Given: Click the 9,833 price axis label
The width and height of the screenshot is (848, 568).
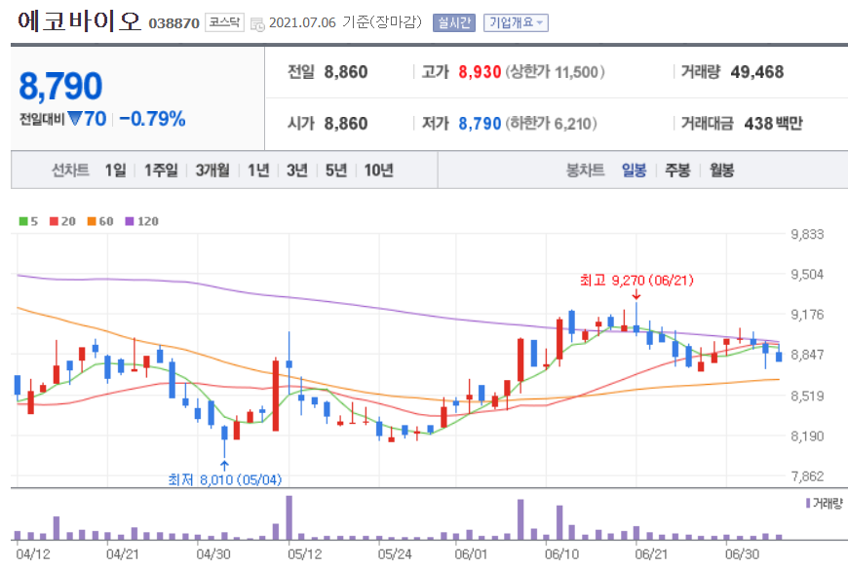Looking at the screenshot, I should click(807, 234).
